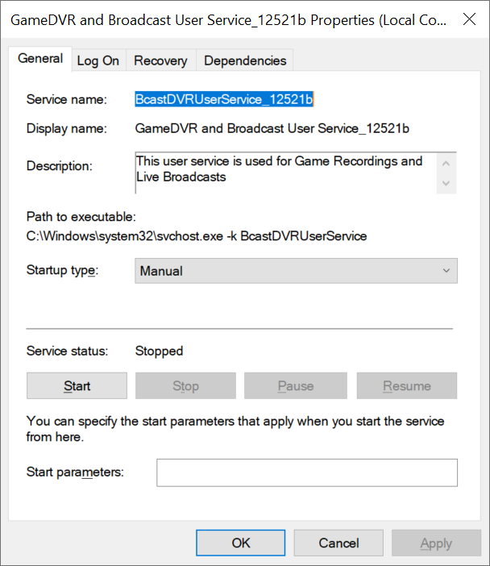Confirm with the OK button

coord(241,543)
